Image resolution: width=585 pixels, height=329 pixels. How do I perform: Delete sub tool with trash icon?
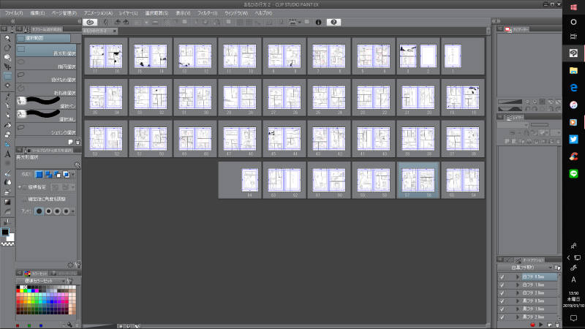78,142
